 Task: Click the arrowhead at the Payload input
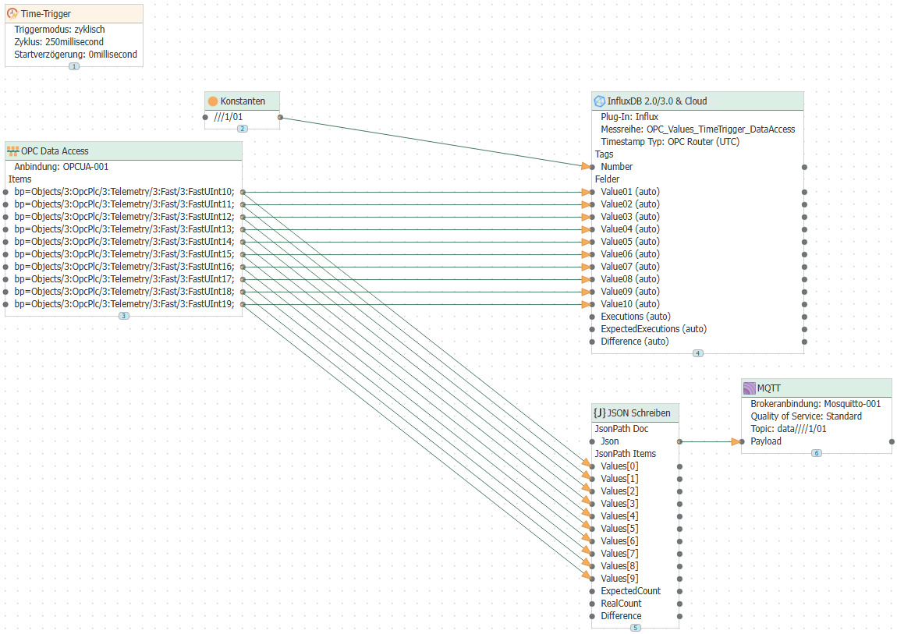click(x=736, y=441)
